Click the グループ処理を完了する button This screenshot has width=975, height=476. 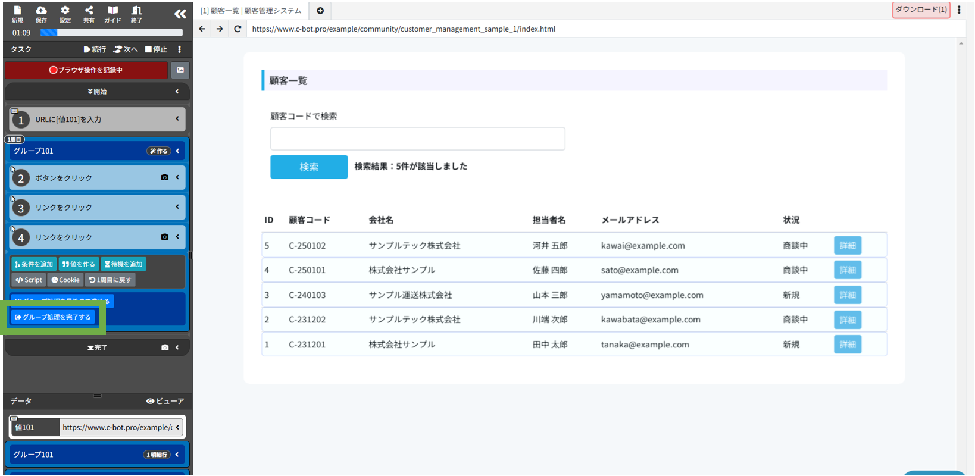[53, 317]
